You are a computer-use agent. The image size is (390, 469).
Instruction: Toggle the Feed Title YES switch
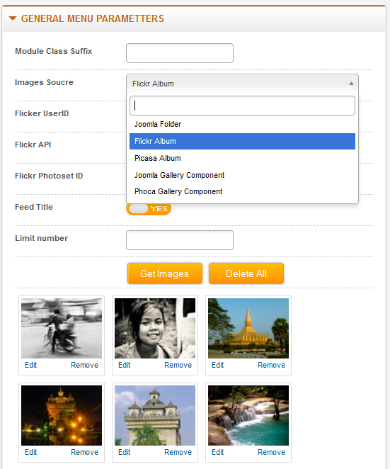click(149, 209)
